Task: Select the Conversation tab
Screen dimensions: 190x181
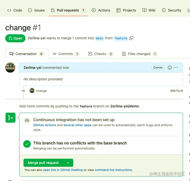Action: 27,54
